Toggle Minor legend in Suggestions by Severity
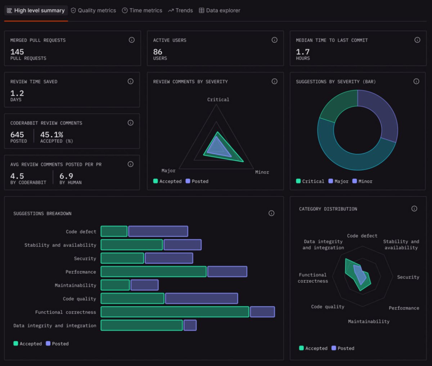 (x=363, y=181)
